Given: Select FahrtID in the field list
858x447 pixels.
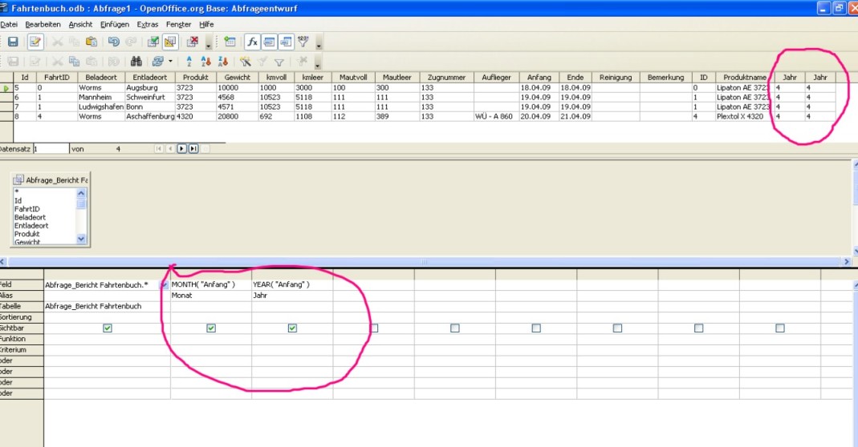Looking at the screenshot, I should [x=26, y=209].
